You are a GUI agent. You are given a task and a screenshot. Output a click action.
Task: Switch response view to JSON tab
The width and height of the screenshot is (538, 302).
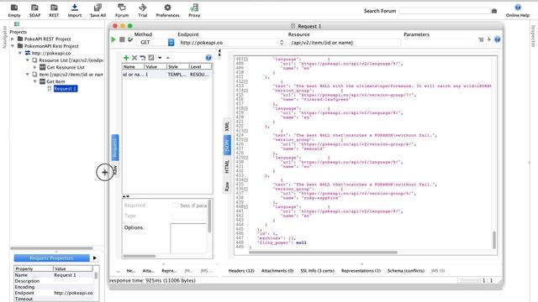coord(227,145)
